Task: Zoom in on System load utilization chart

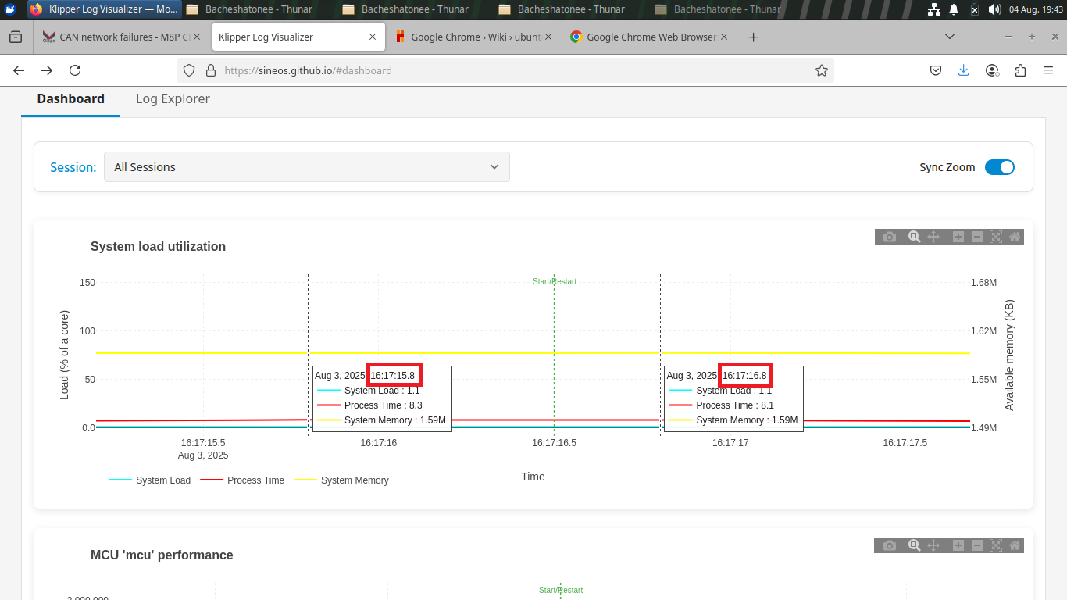Action: 958,237
